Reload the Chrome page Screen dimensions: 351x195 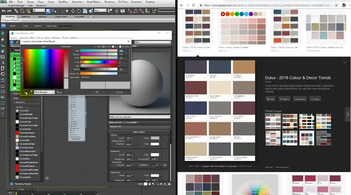[194, 5]
